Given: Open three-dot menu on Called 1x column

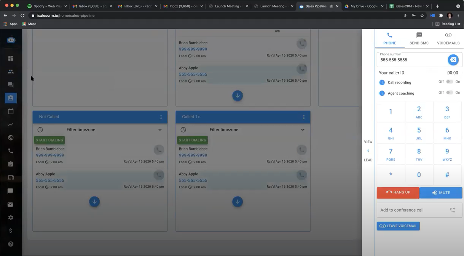Looking at the screenshot, I should (304, 117).
